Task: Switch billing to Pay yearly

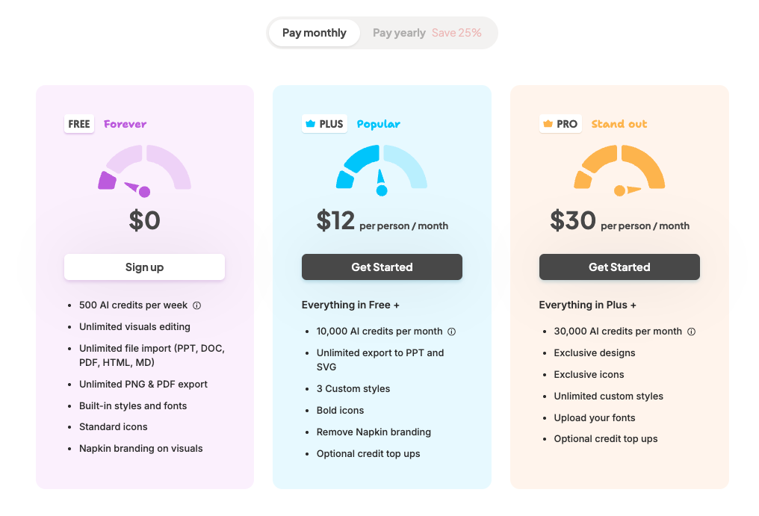Action: point(399,33)
